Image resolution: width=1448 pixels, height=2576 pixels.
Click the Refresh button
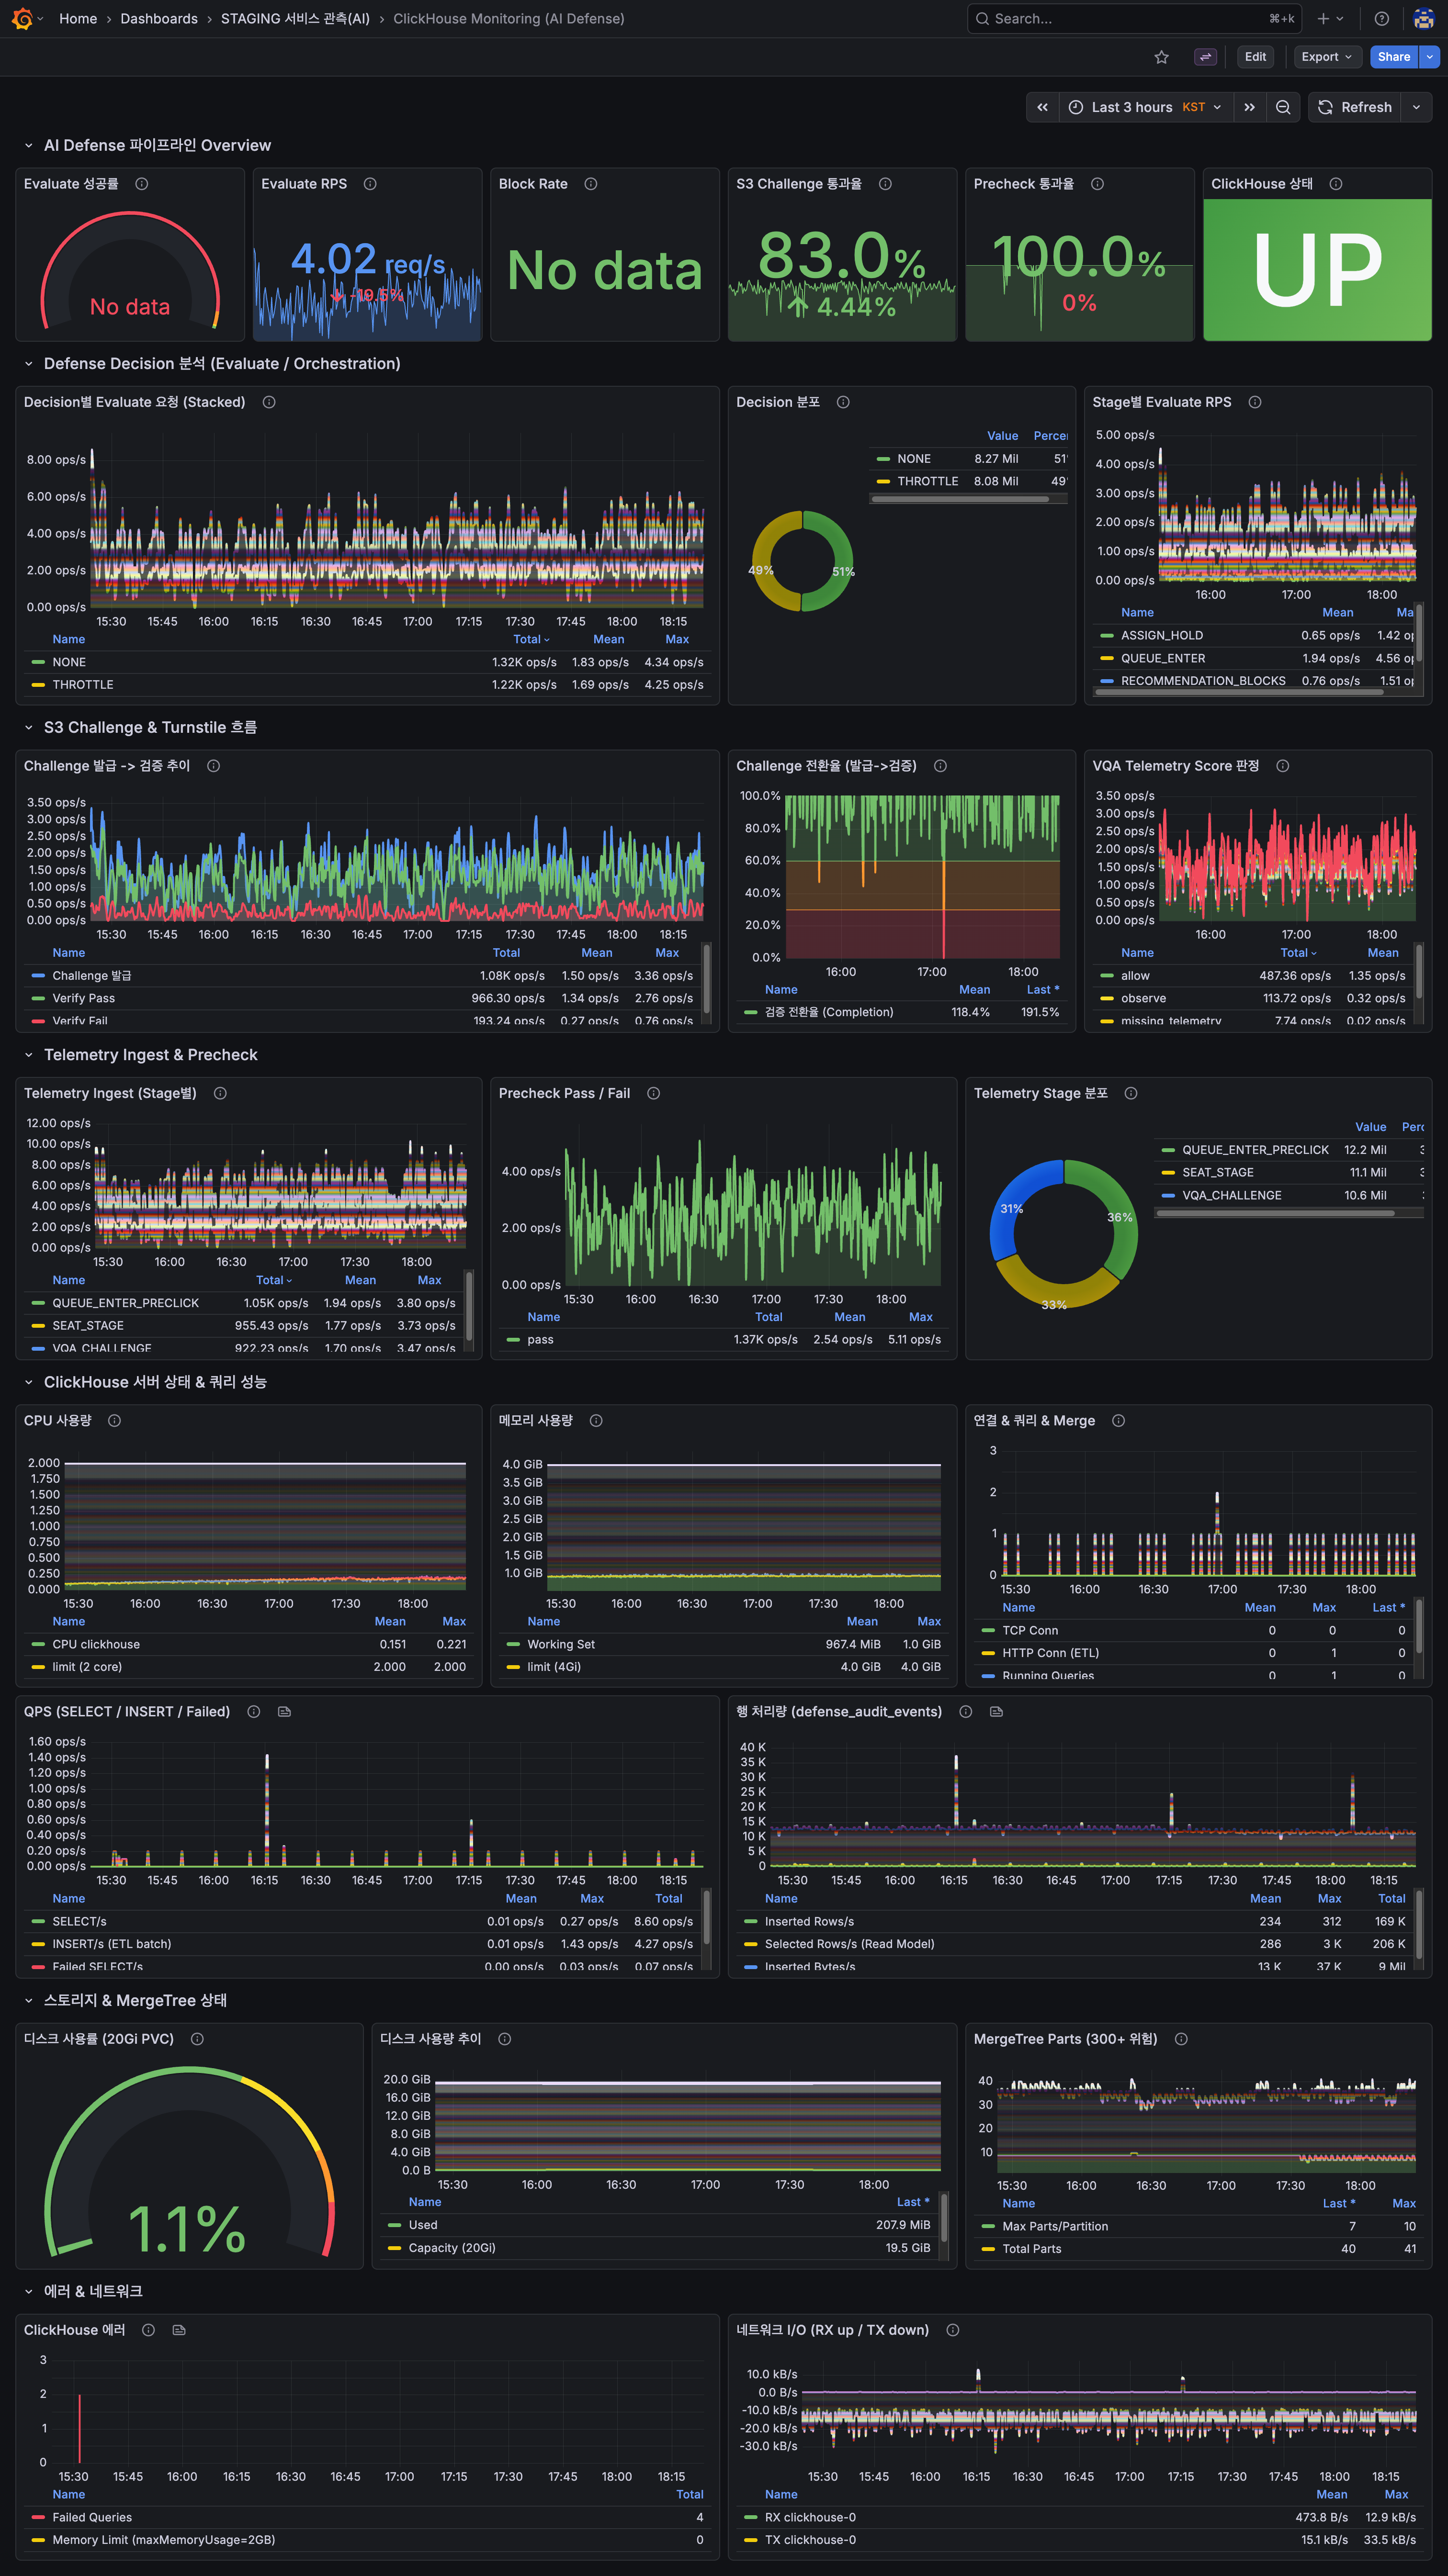point(1355,107)
